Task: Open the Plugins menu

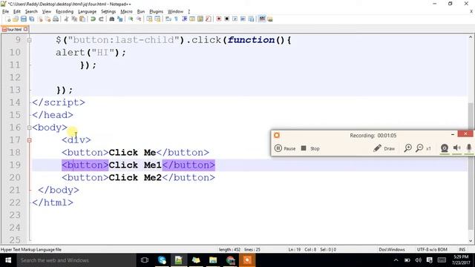Action: point(156,12)
